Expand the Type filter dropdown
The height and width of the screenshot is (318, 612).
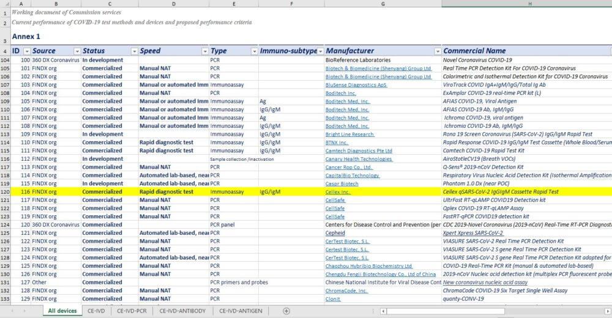(x=253, y=51)
